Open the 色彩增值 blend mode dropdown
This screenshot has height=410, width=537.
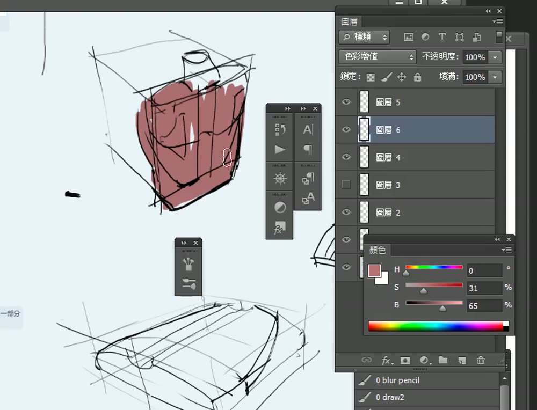pyautogui.click(x=378, y=57)
